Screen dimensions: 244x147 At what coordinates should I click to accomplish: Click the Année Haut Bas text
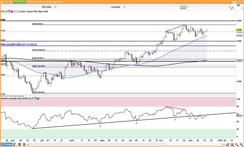point(34,11)
